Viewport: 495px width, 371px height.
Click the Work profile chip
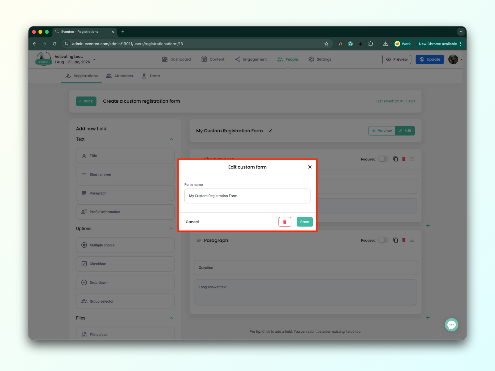(x=403, y=44)
